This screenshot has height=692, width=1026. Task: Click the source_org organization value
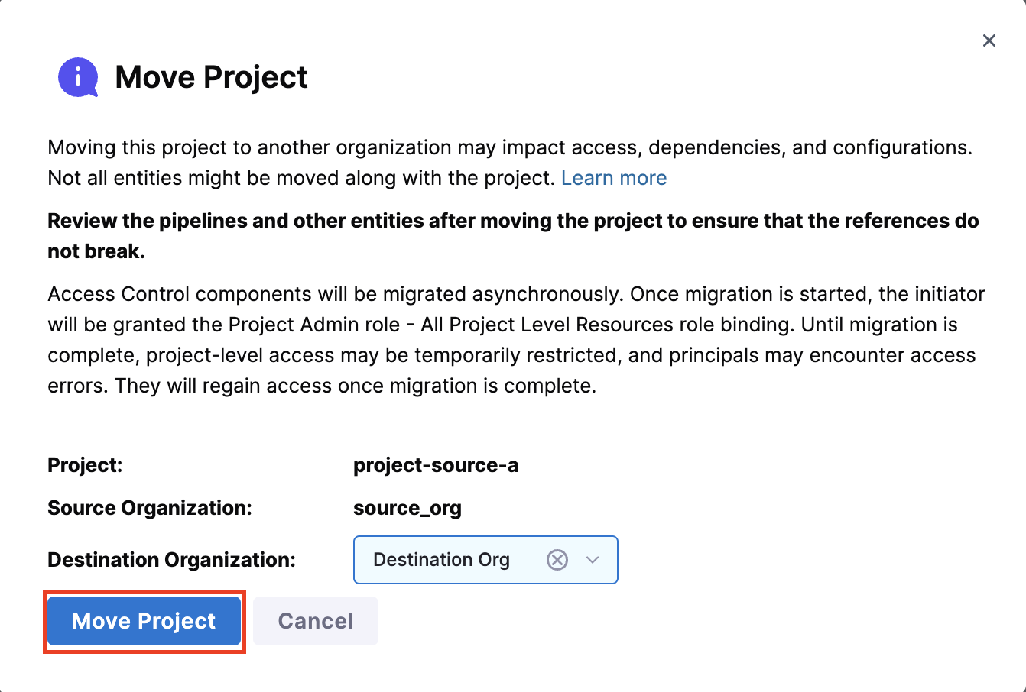tap(407, 508)
